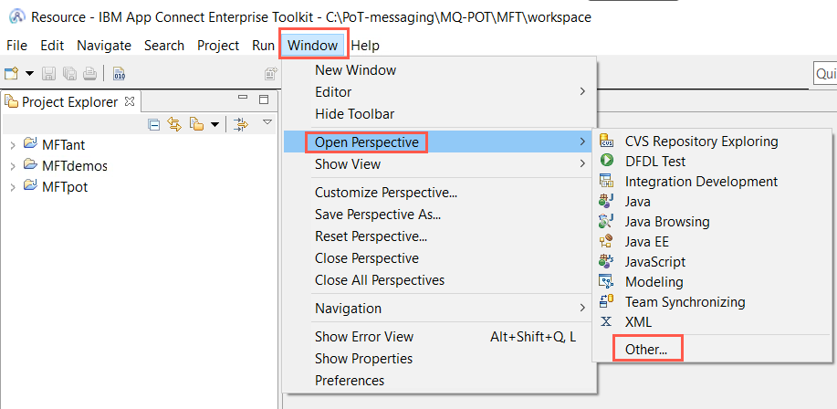Select the MFTdemos project
The image size is (837, 409).
(x=75, y=165)
